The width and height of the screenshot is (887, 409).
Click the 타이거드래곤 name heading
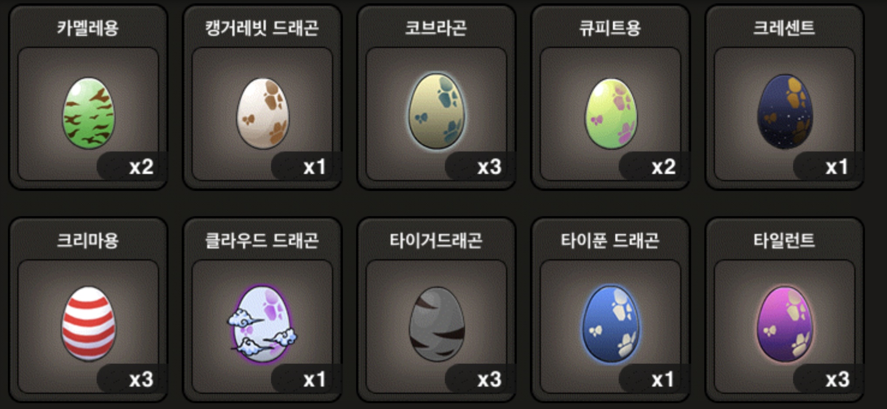(x=436, y=240)
